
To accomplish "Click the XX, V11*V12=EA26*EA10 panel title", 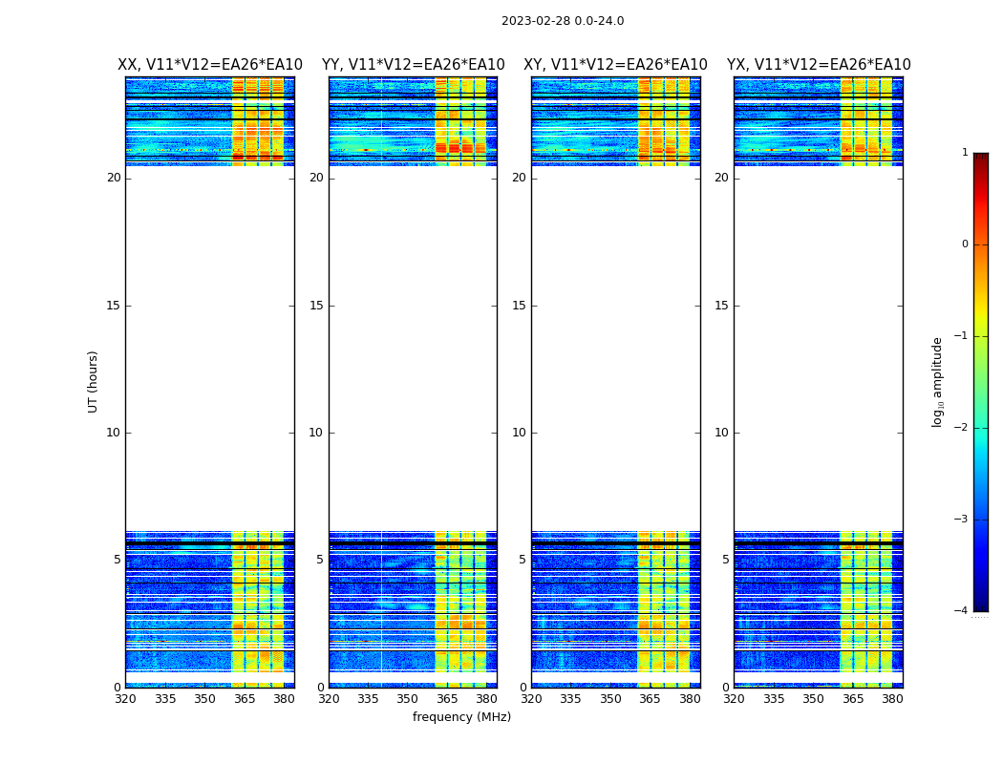I will click(210, 65).
